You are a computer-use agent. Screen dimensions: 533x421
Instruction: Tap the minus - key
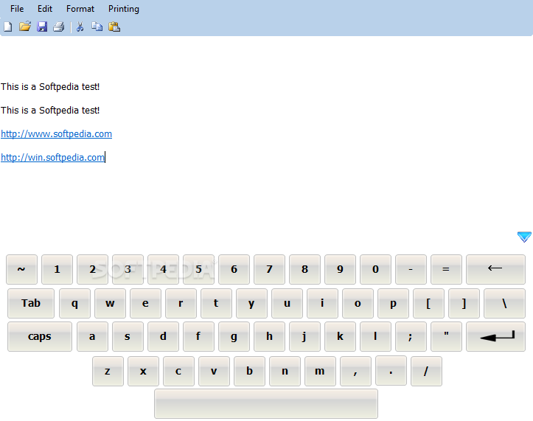click(411, 269)
